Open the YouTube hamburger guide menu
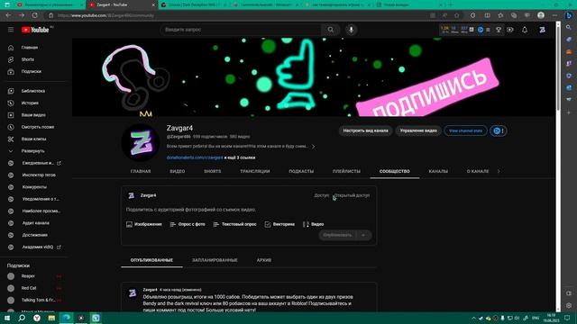577x324 pixels. pos(11,30)
